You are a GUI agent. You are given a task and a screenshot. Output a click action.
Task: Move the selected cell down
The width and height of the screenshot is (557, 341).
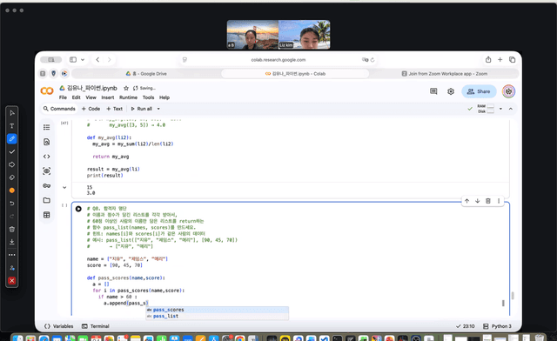[x=478, y=201]
